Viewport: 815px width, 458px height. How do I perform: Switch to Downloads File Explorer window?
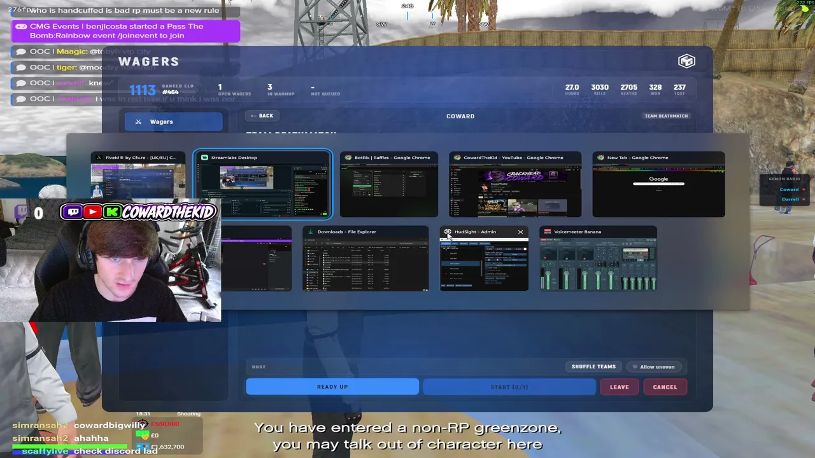coord(365,259)
